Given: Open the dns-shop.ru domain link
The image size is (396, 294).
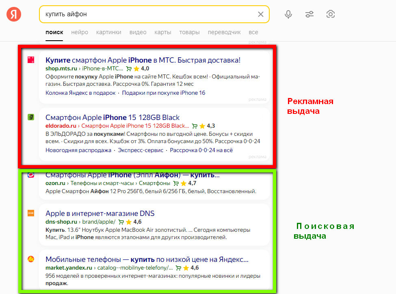Looking at the screenshot, I should pos(61,222).
